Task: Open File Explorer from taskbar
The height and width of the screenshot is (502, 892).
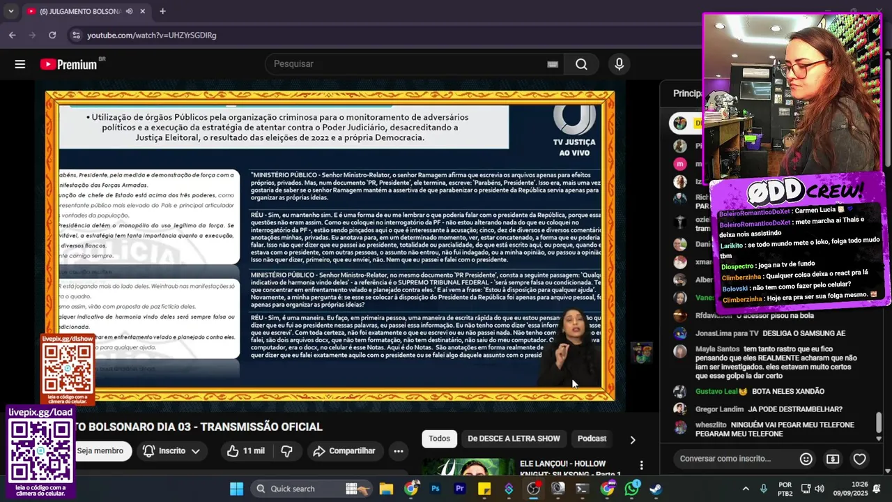Action: (x=386, y=489)
